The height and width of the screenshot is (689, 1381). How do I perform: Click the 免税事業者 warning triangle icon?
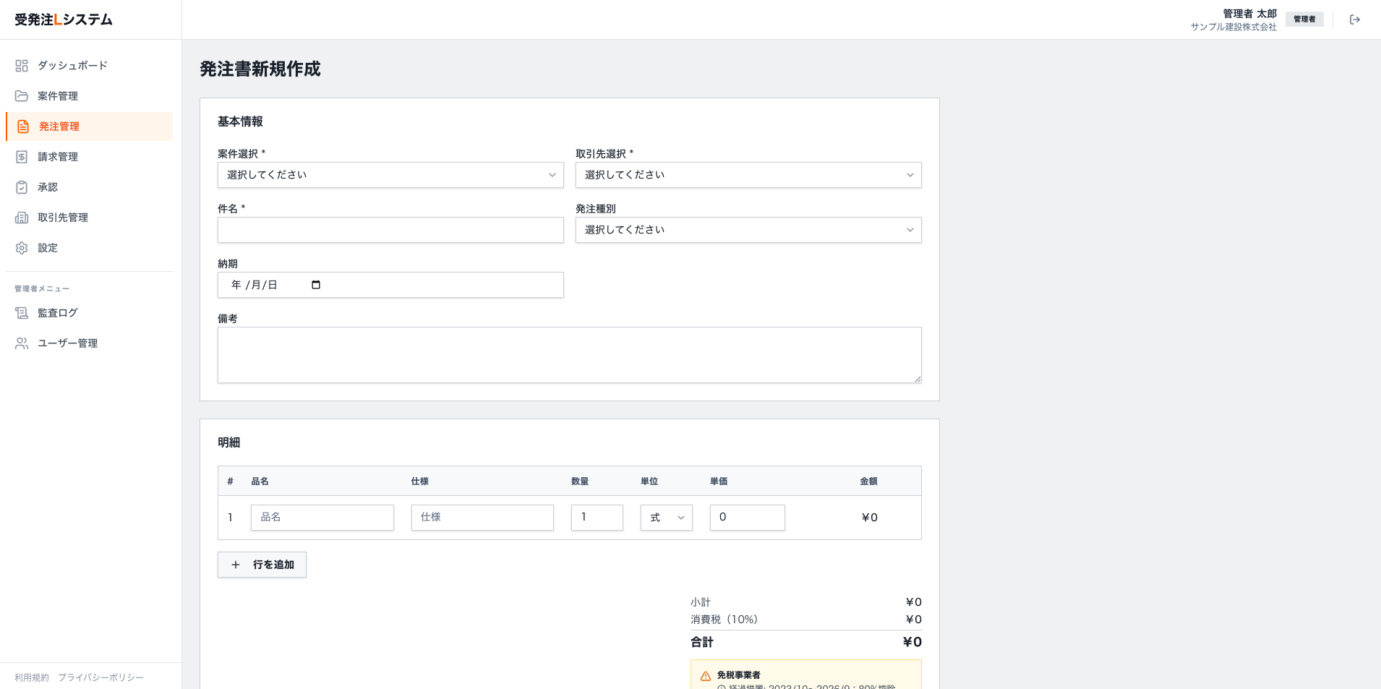706,676
